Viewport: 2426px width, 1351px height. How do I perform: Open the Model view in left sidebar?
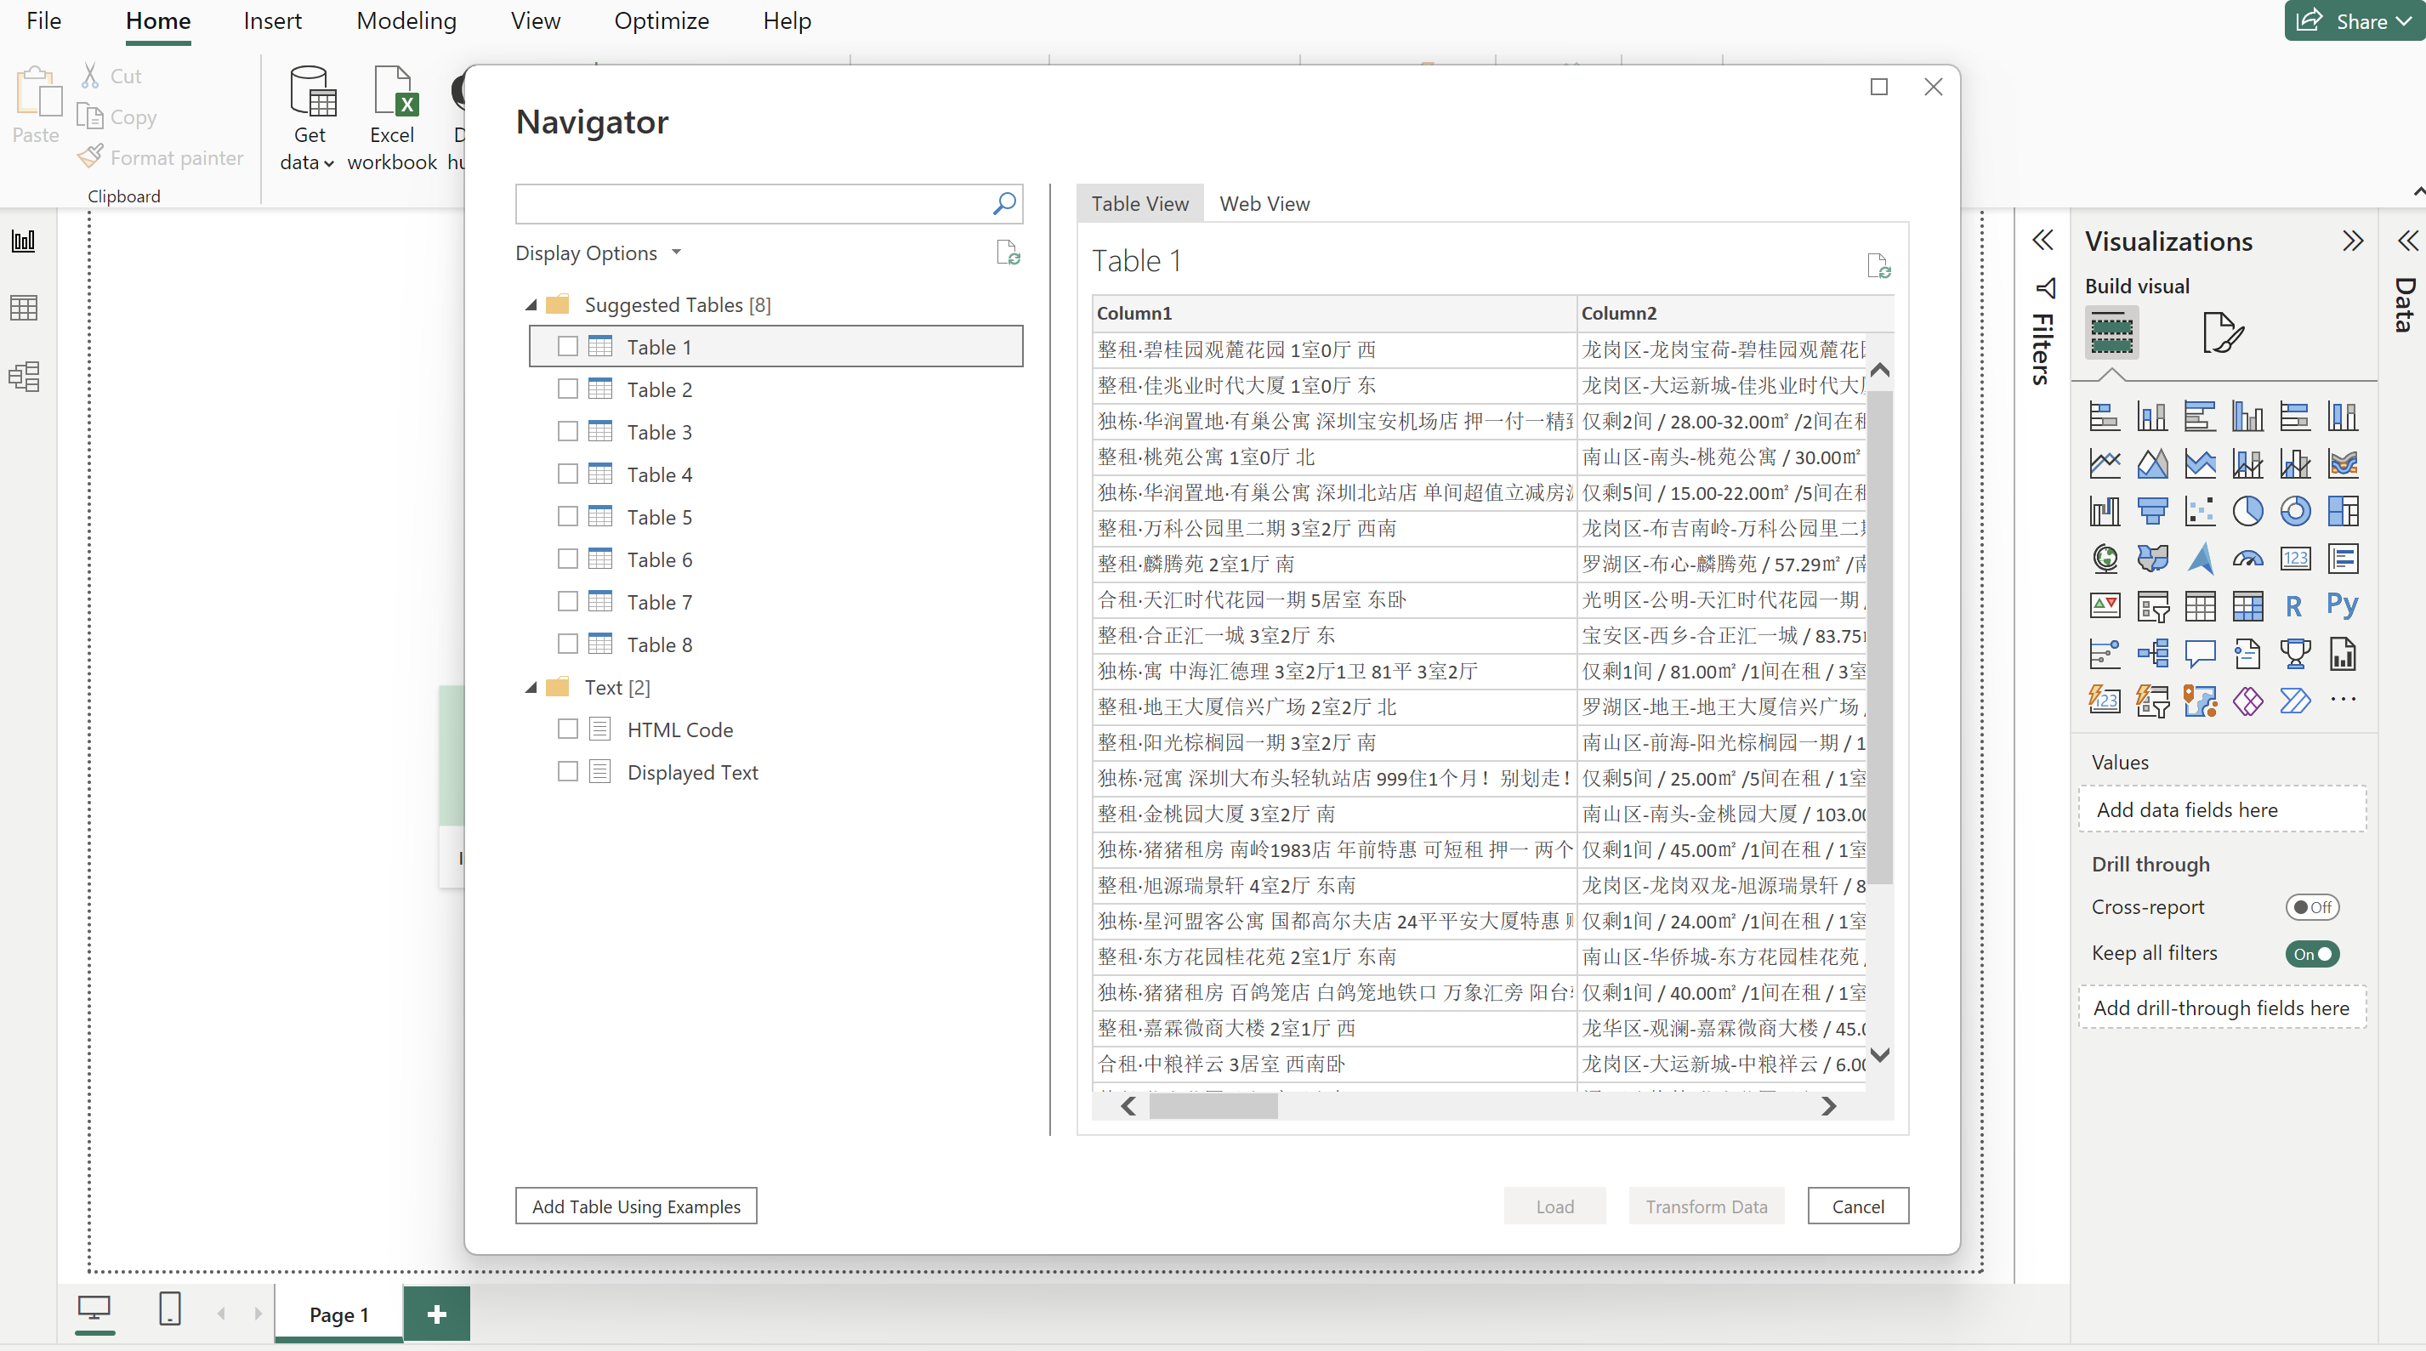[24, 377]
